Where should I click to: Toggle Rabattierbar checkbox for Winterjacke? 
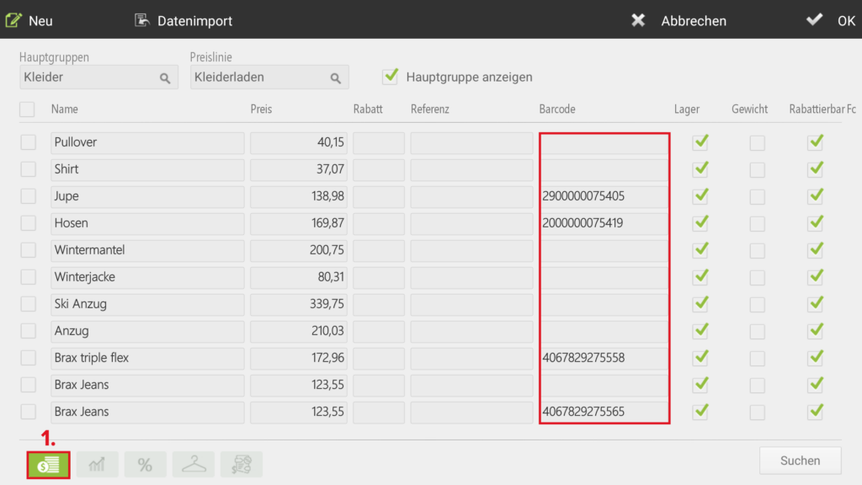pos(815,276)
